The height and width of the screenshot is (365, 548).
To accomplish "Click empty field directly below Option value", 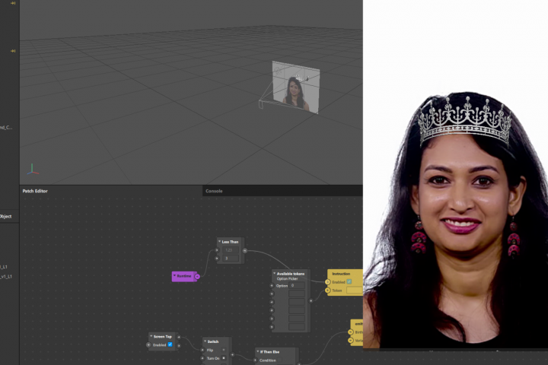I will coord(297,294).
